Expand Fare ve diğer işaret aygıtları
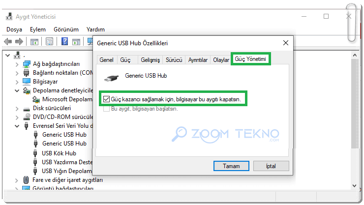 click(x=17, y=180)
